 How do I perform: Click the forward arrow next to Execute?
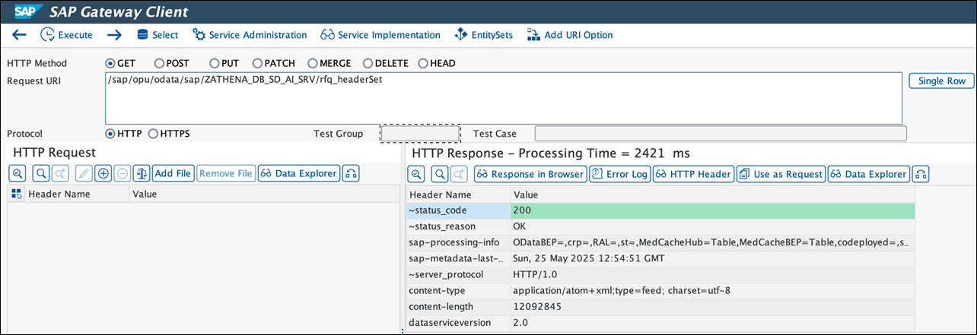click(x=114, y=35)
